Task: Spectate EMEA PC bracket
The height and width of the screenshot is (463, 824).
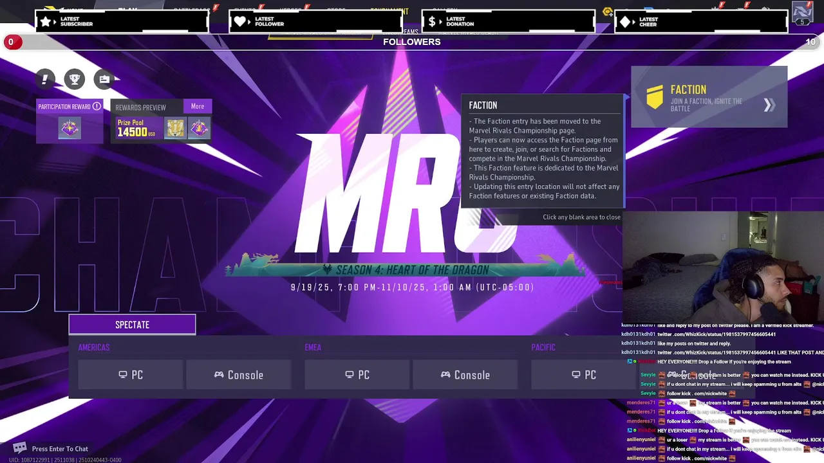Action: 357,375
